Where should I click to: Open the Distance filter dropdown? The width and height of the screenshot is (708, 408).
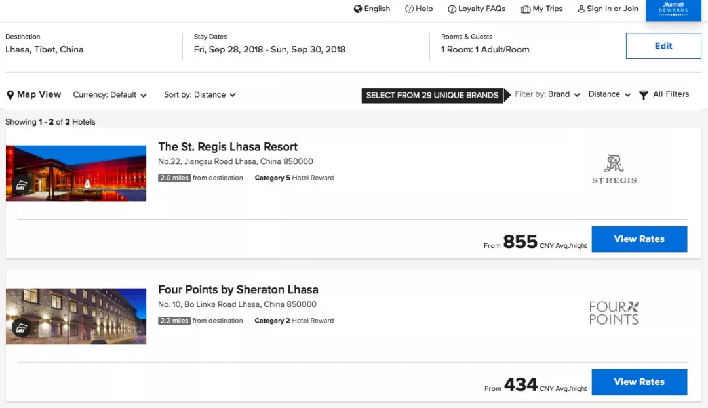[609, 95]
